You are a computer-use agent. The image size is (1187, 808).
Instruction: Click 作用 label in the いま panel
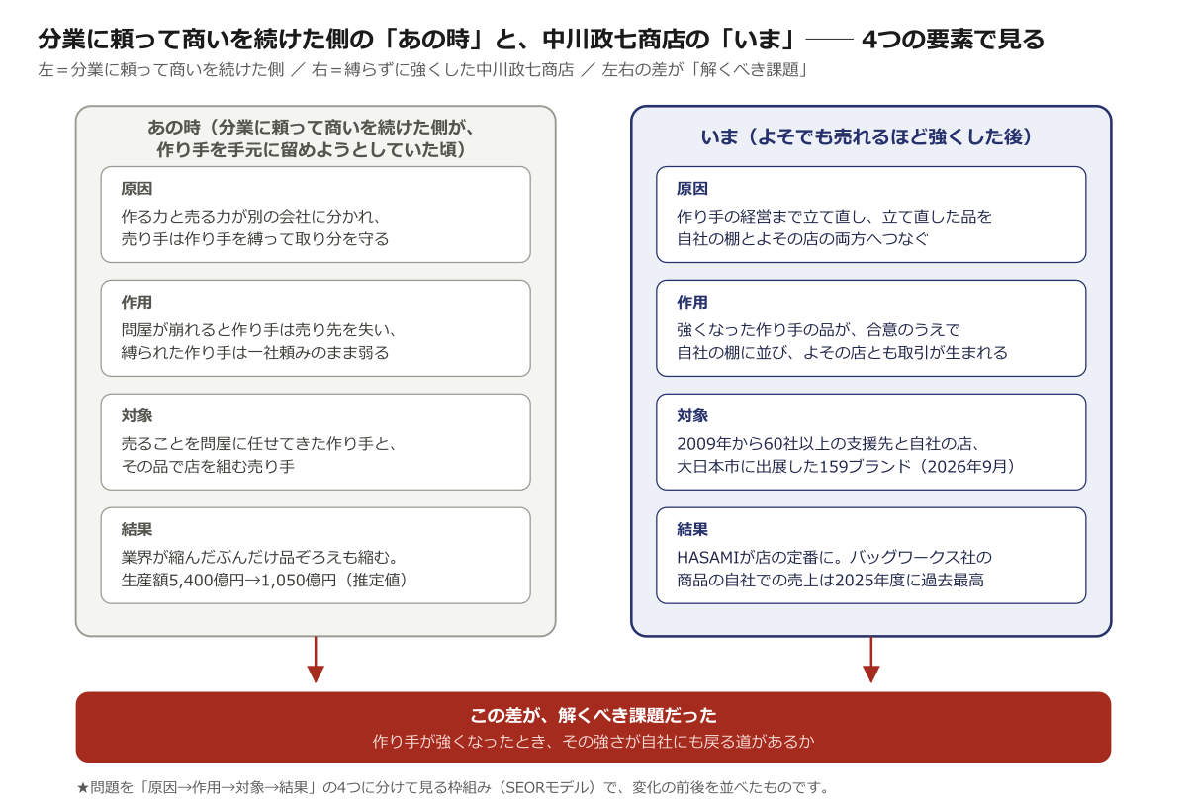pyautogui.click(x=692, y=303)
